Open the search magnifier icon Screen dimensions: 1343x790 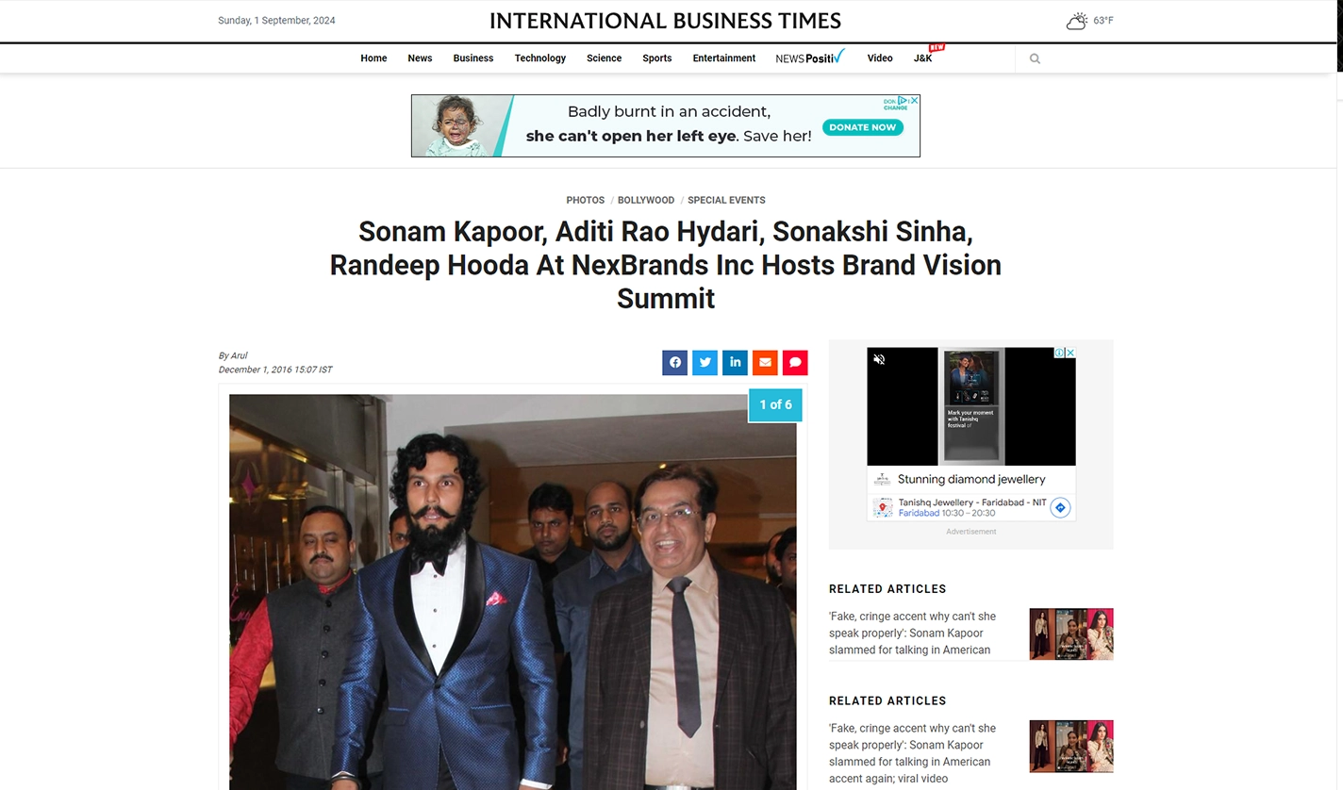coord(1035,58)
